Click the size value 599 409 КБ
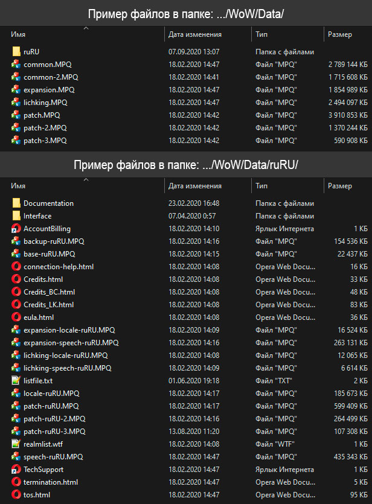This screenshot has height=504, width=372. pyautogui.click(x=351, y=406)
